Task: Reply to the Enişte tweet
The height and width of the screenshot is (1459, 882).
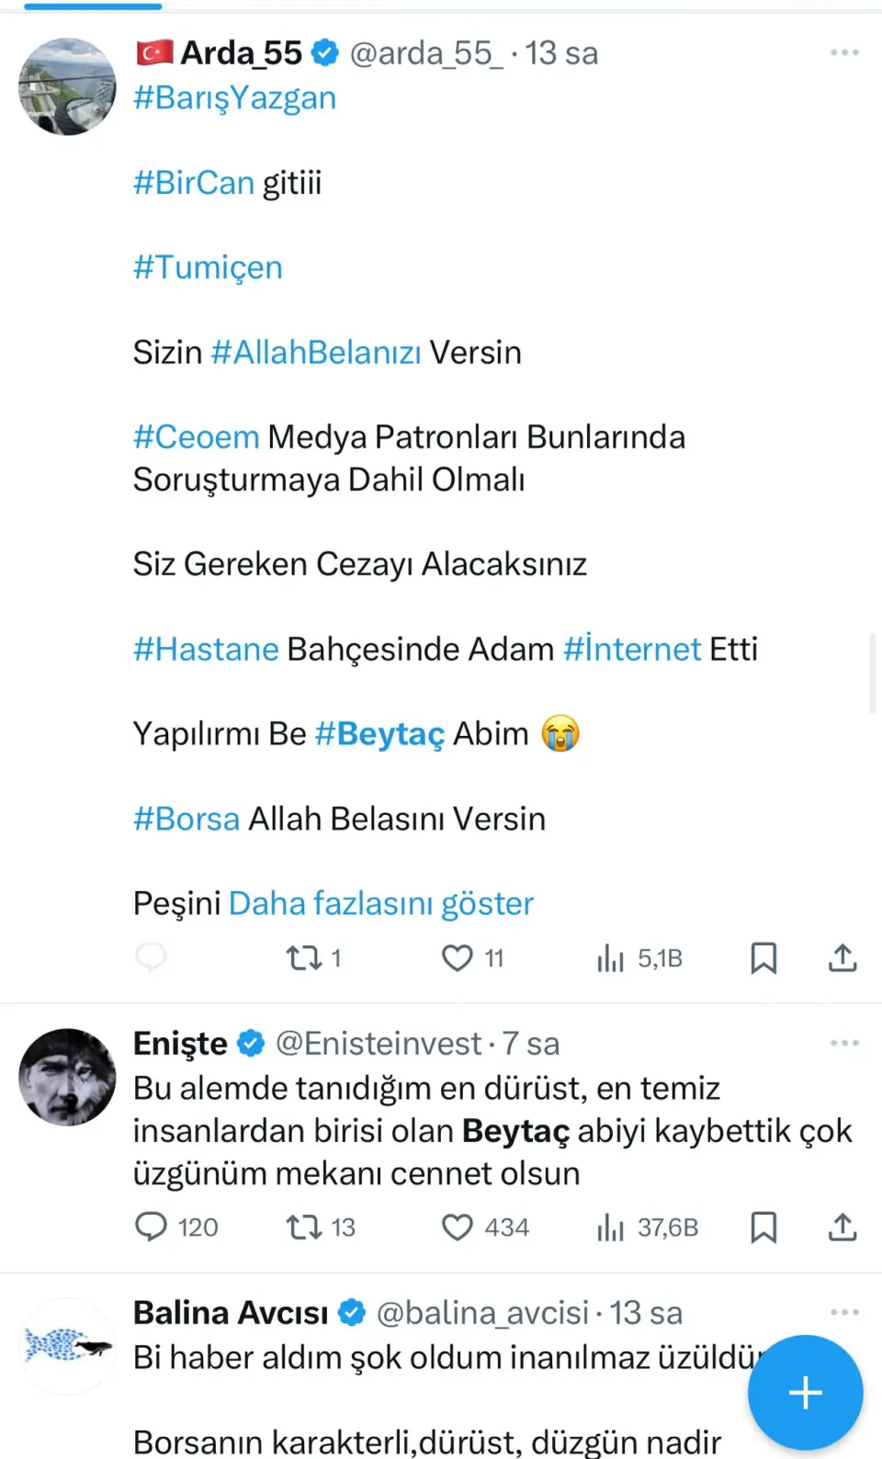Action: point(151,1227)
